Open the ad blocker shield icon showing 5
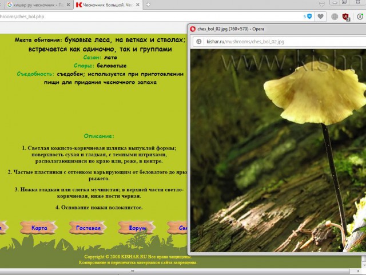Screen dimensions: 366x275 coord(308,17)
